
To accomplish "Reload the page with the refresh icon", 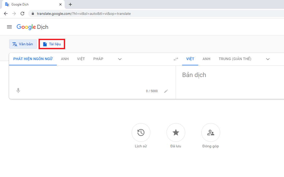I will point(22,14).
